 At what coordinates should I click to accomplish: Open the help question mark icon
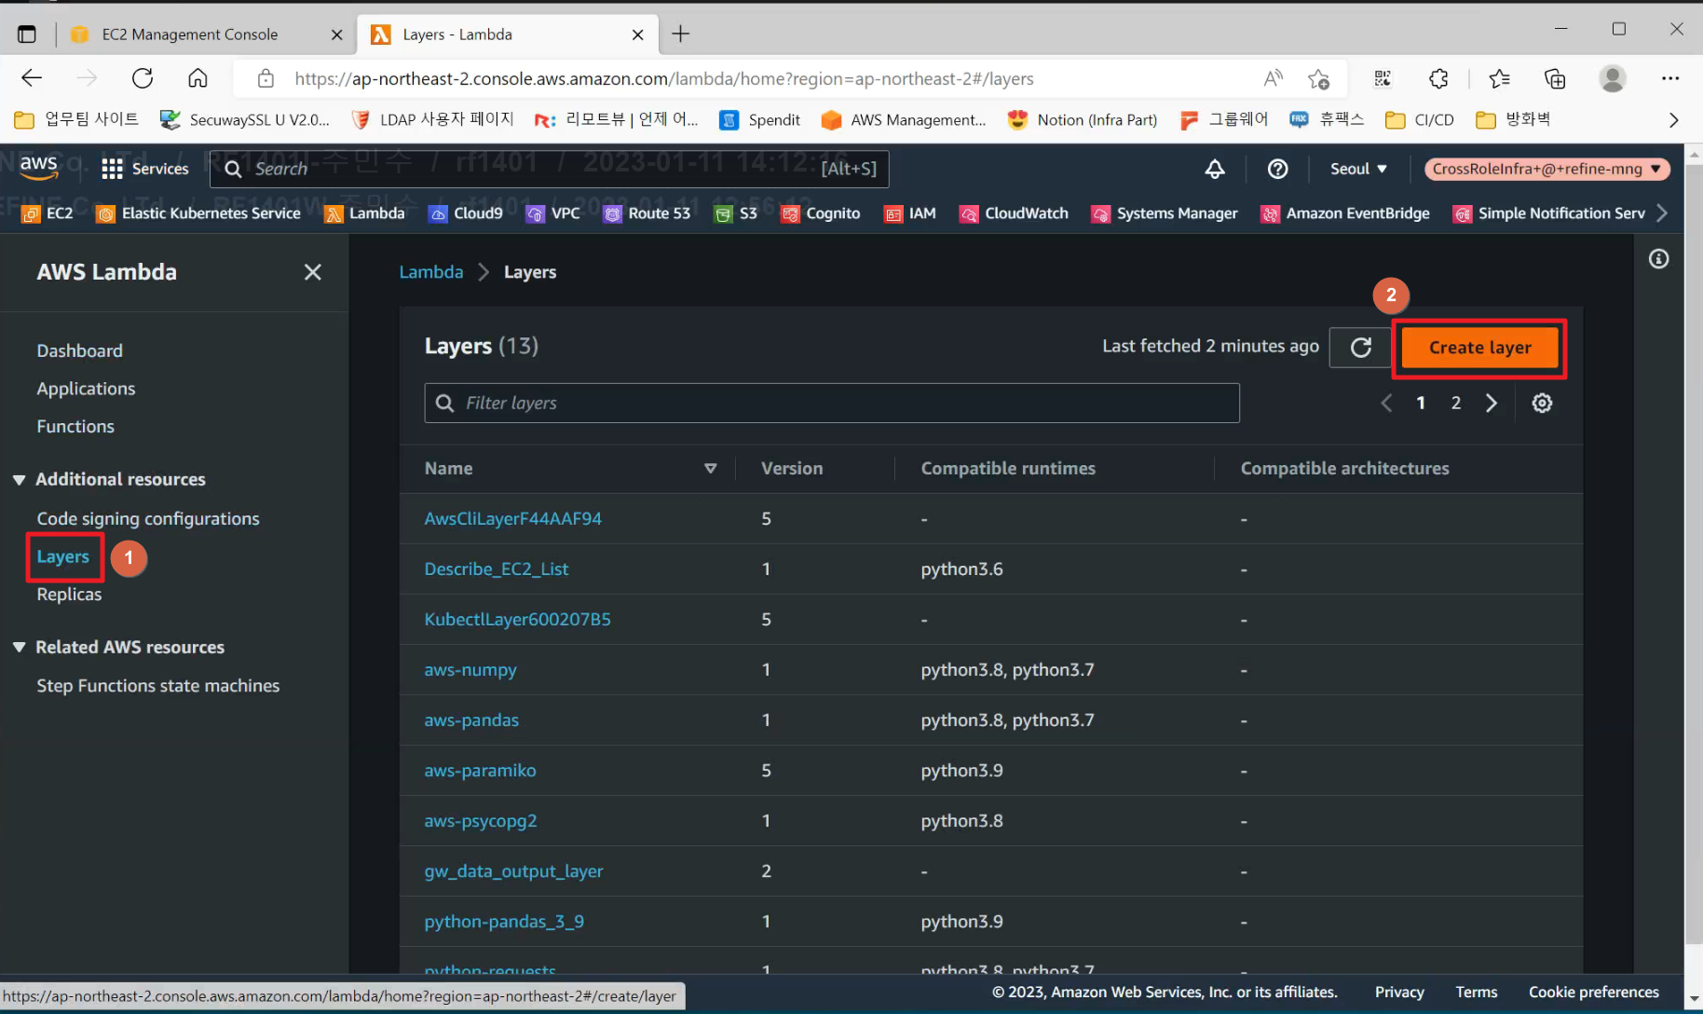[1277, 169]
